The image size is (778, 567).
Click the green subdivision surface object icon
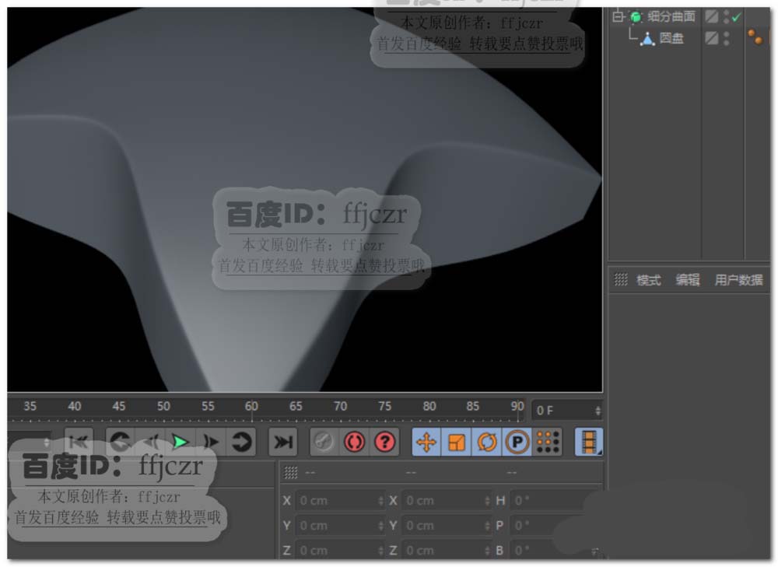pos(636,17)
